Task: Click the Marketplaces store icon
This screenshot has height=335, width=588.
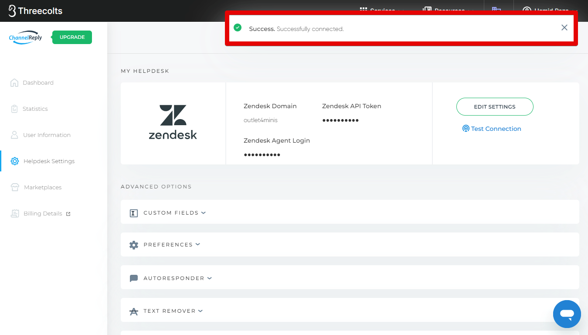Action: tap(15, 187)
